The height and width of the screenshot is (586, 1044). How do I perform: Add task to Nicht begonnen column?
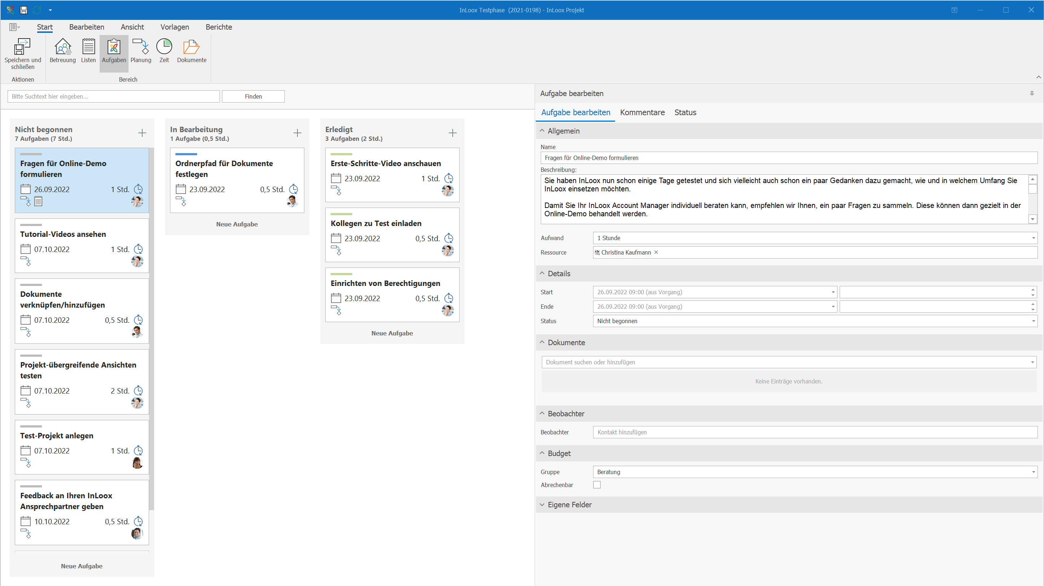[x=142, y=133]
